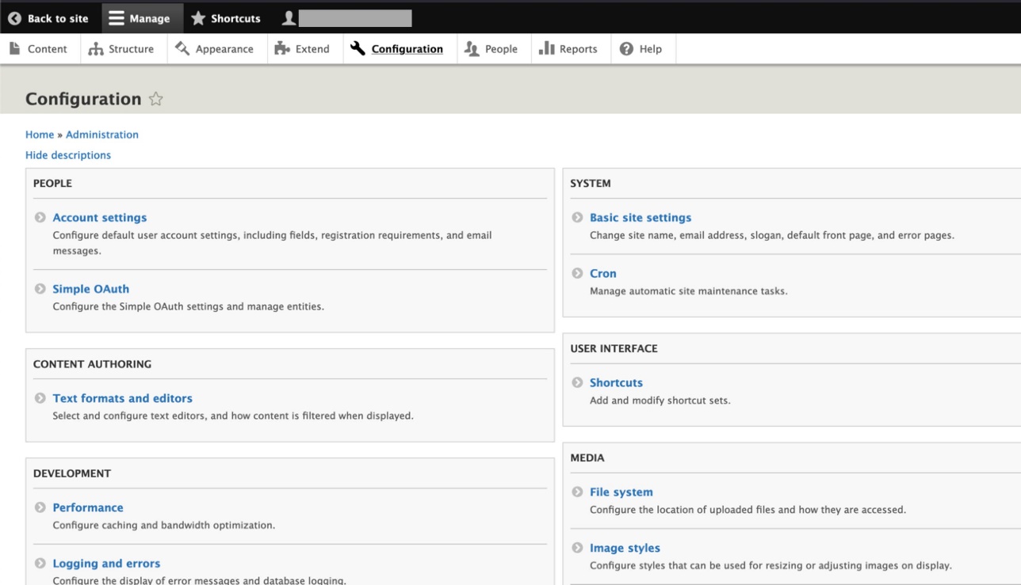Open Basic site settings link
This screenshot has width=1021, height=585.
641,218
